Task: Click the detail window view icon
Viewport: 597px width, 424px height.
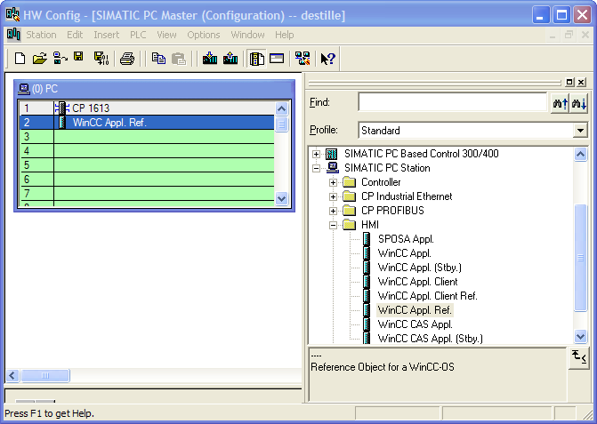Action: click(277, 59)
